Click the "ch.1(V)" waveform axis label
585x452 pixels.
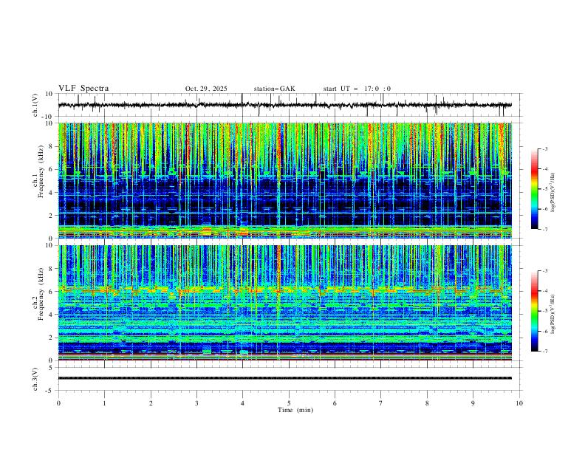tap(35, 105)
